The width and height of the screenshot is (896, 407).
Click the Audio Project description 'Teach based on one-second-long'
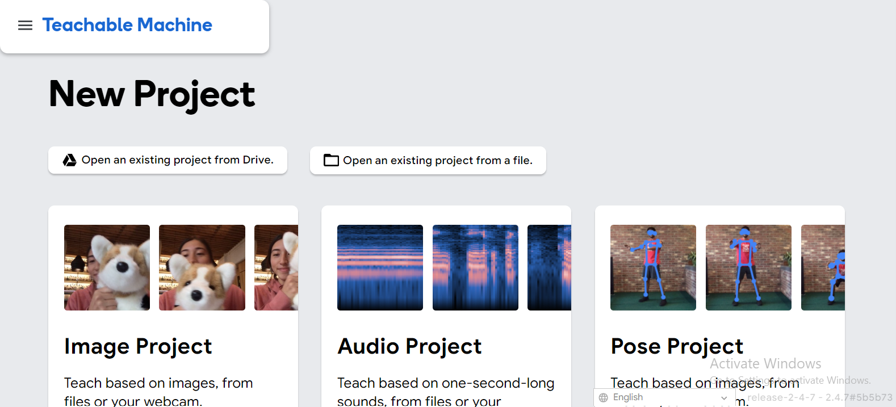[446, 383]
